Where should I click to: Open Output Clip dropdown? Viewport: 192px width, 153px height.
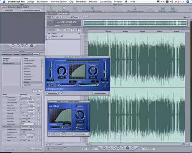tap(27, 124)
